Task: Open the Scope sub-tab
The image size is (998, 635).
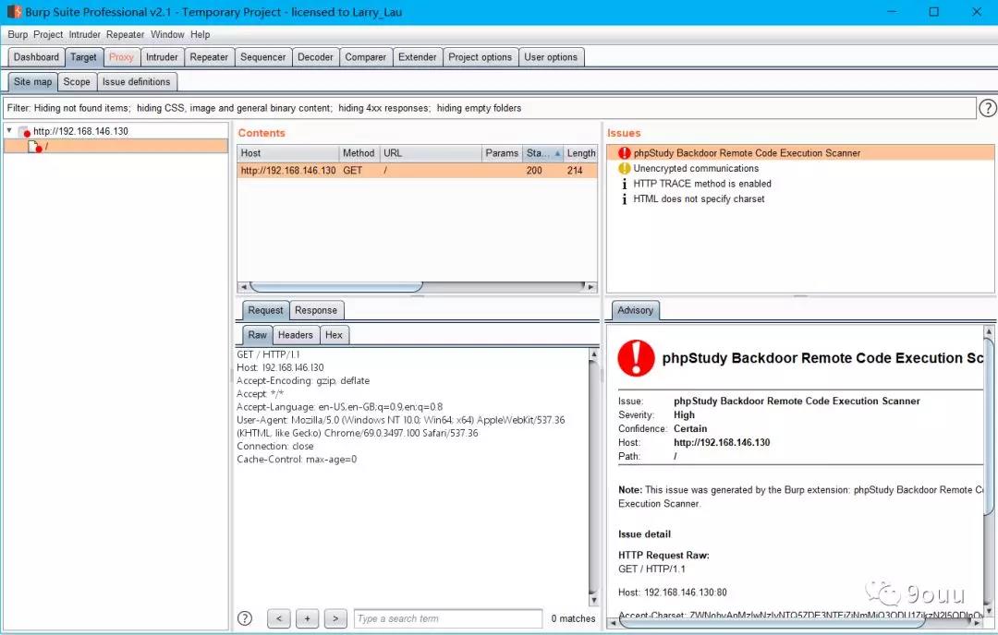Action: click(x=77, y=81)
